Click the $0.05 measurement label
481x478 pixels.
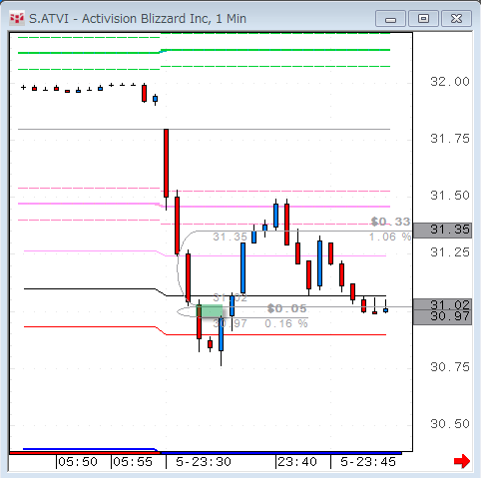[x=287, y=308]
